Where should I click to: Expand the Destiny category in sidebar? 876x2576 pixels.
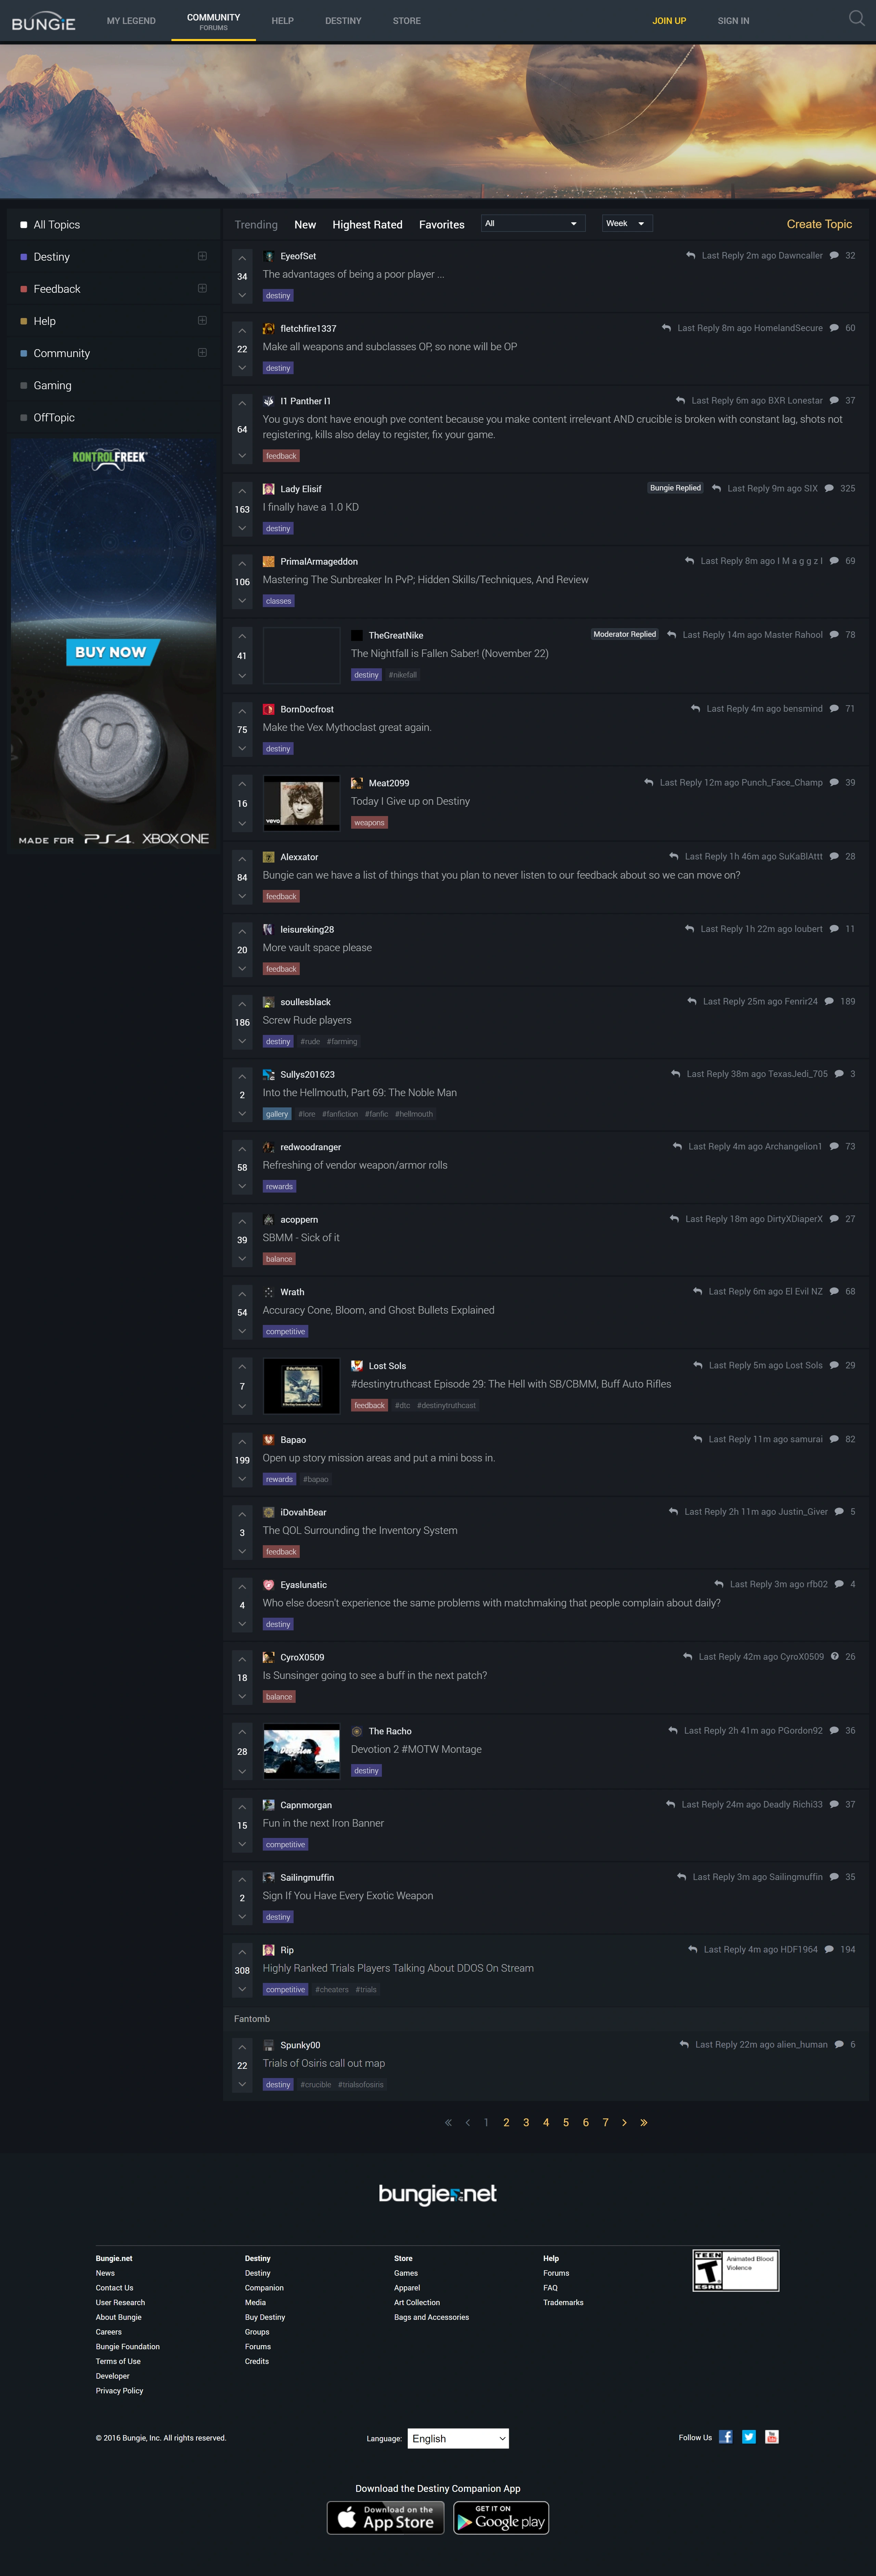pyautogui.click(x=202, y=256)
